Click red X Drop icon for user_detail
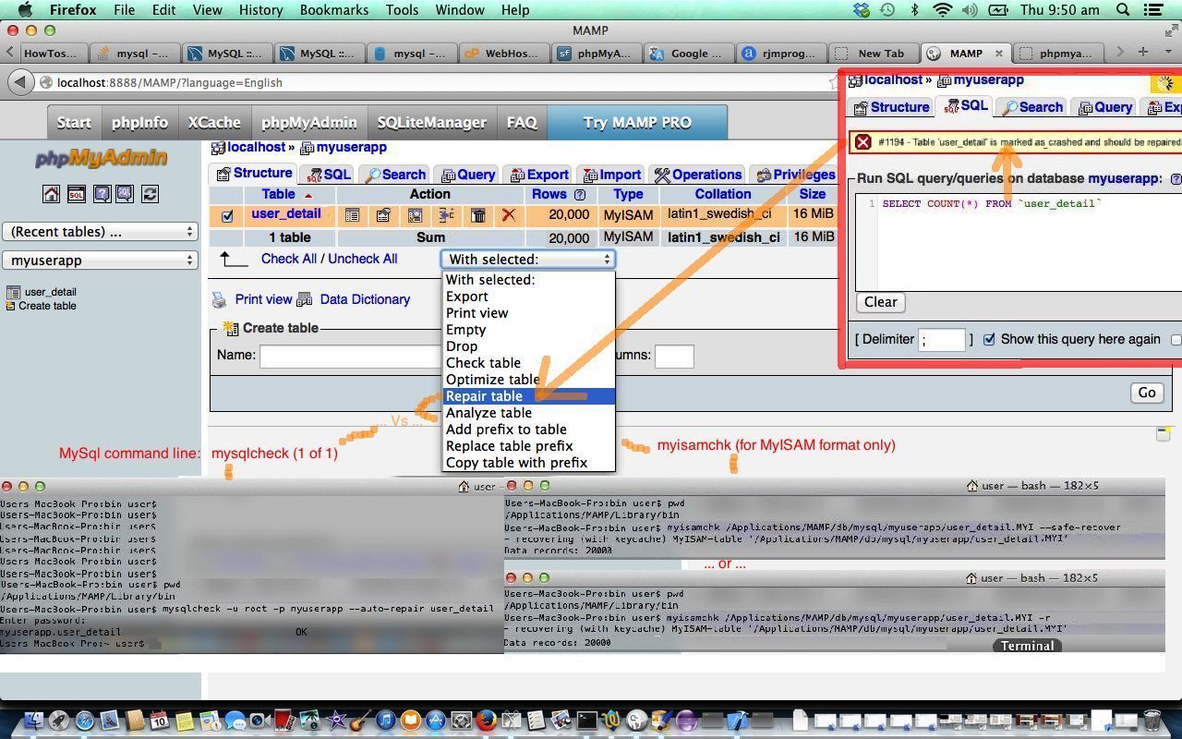Screen dimensions: 1182x739 pyautogui.click(x=508, y=215)
